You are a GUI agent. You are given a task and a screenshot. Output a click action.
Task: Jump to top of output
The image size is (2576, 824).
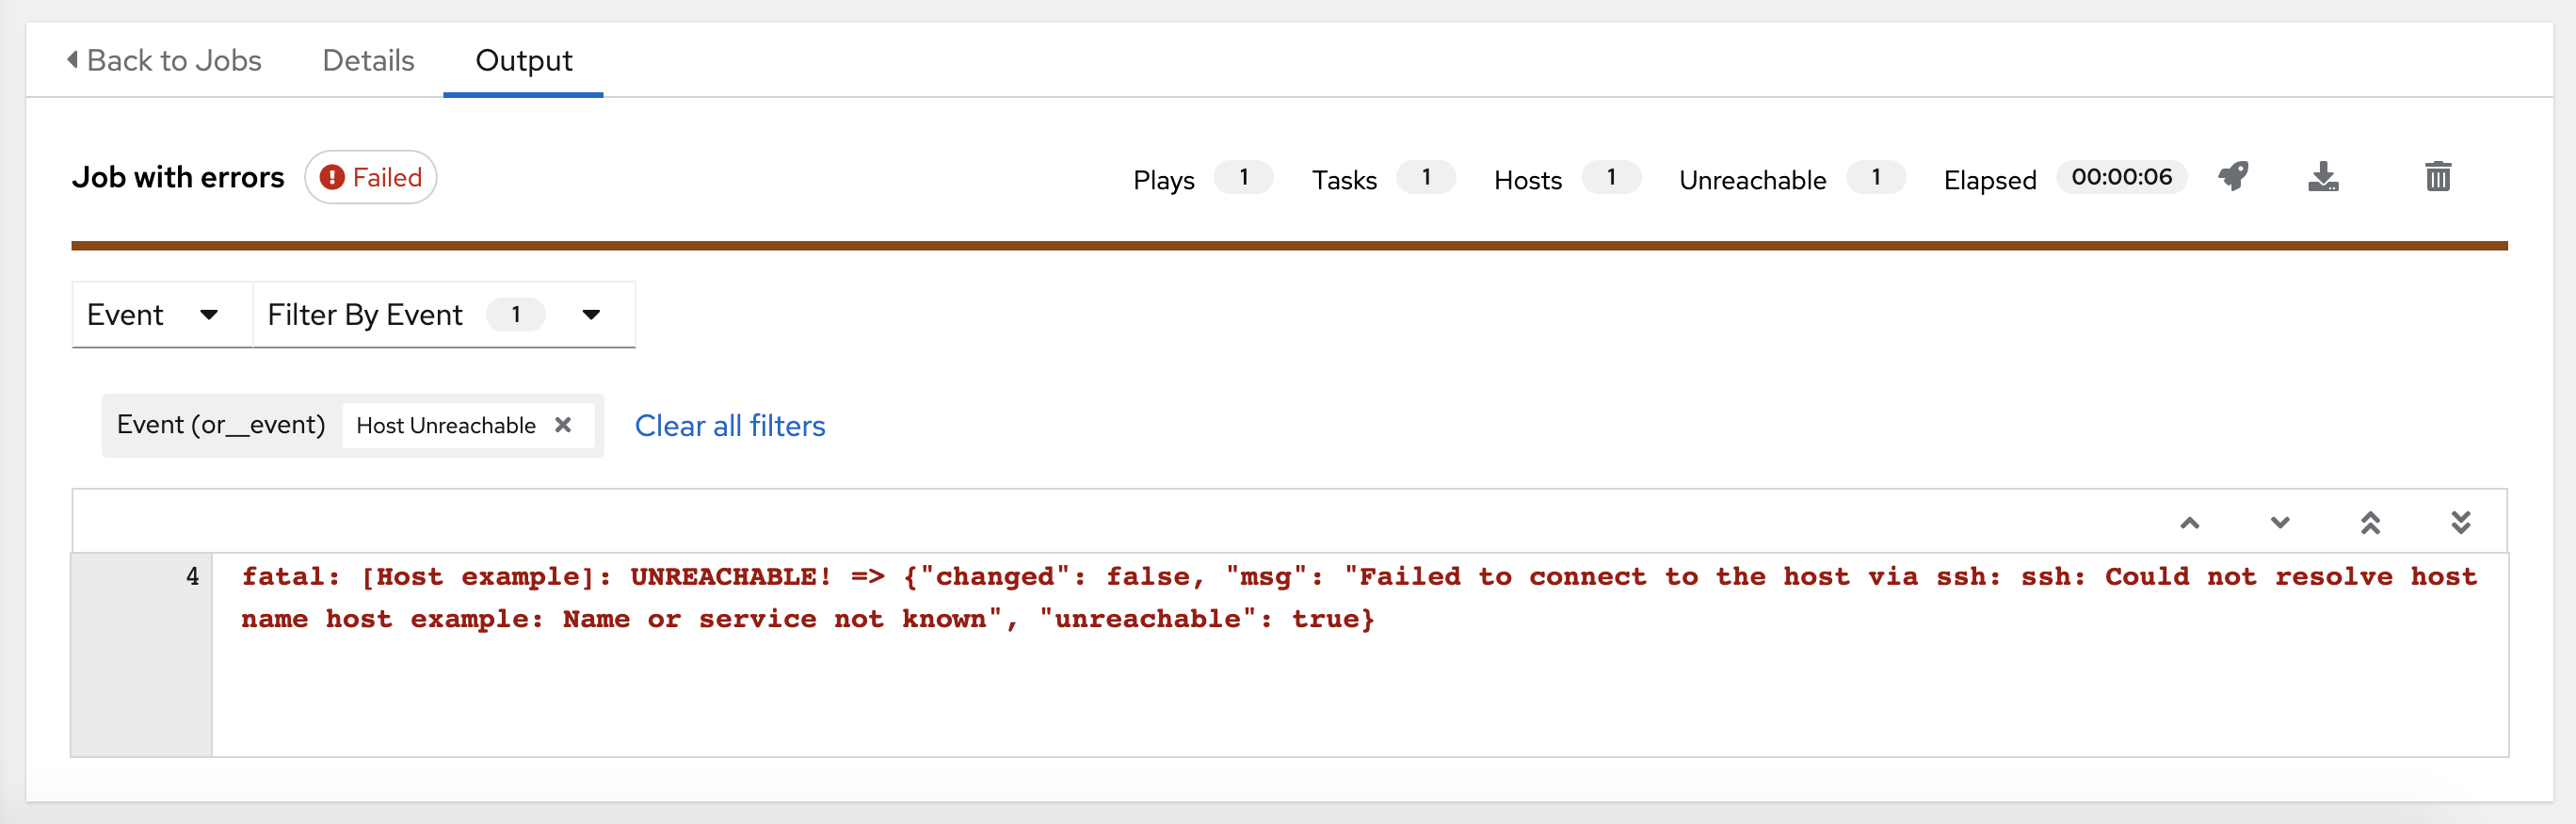click(x=2370, y=523)
